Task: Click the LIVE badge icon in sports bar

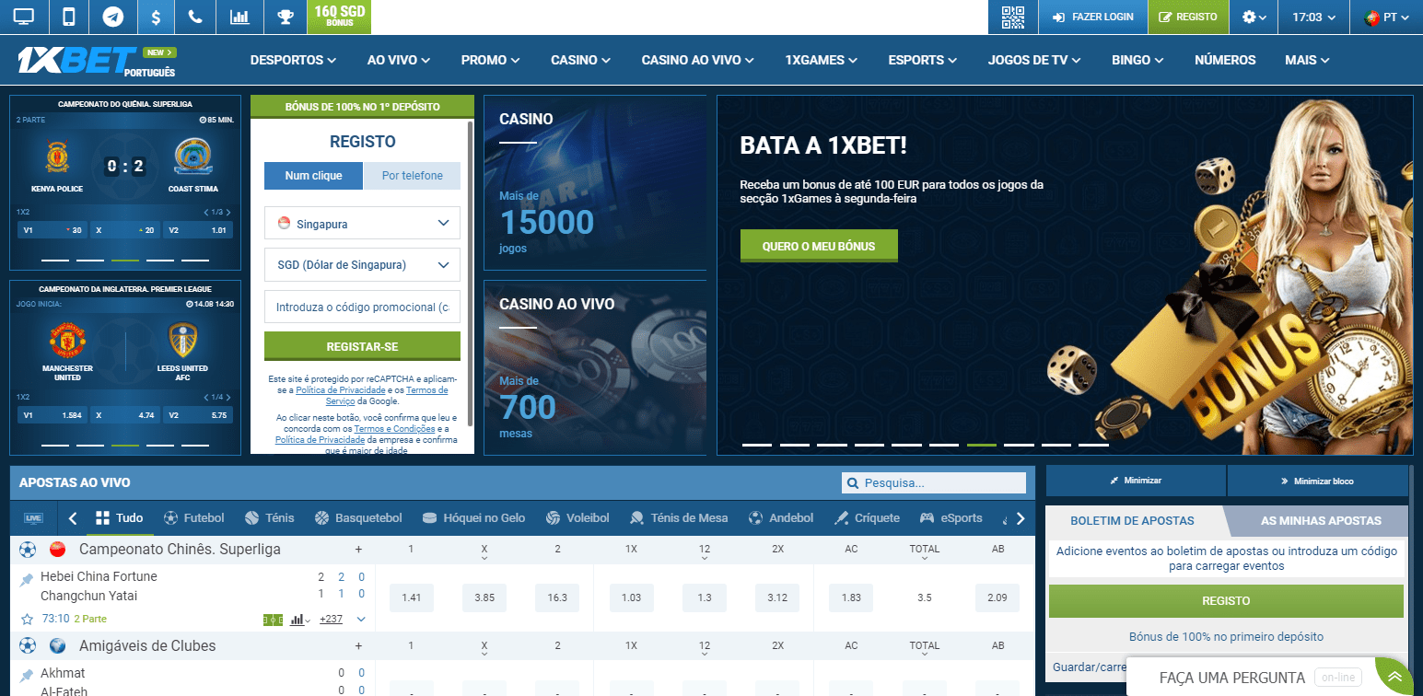Action: (x=33, y=518)
